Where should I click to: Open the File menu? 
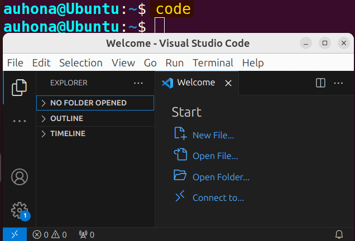pyautogui.click(x=15, y=62)
